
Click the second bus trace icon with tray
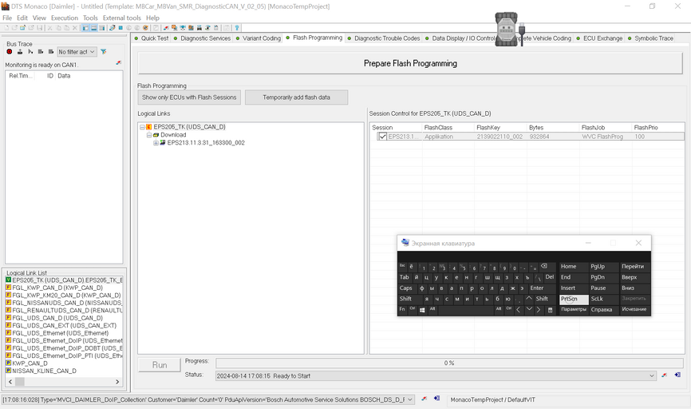coord(20,52)
